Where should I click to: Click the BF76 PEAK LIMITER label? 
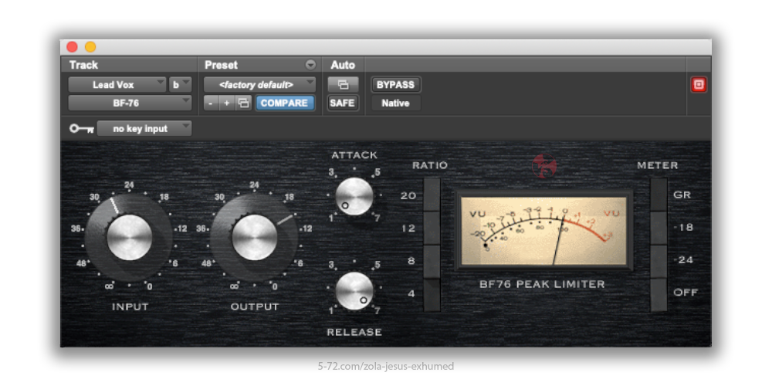click(542, 284)
